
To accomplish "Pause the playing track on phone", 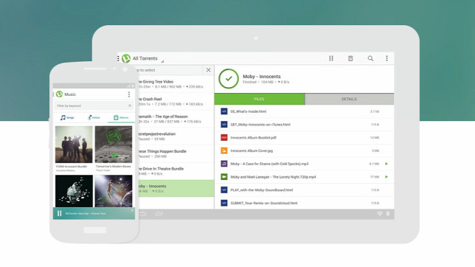I will (x=59, y=213).
